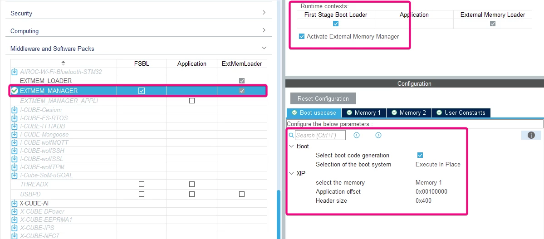Click the Application column header in middleware table
544x239 pixels.
pos(192,63)
